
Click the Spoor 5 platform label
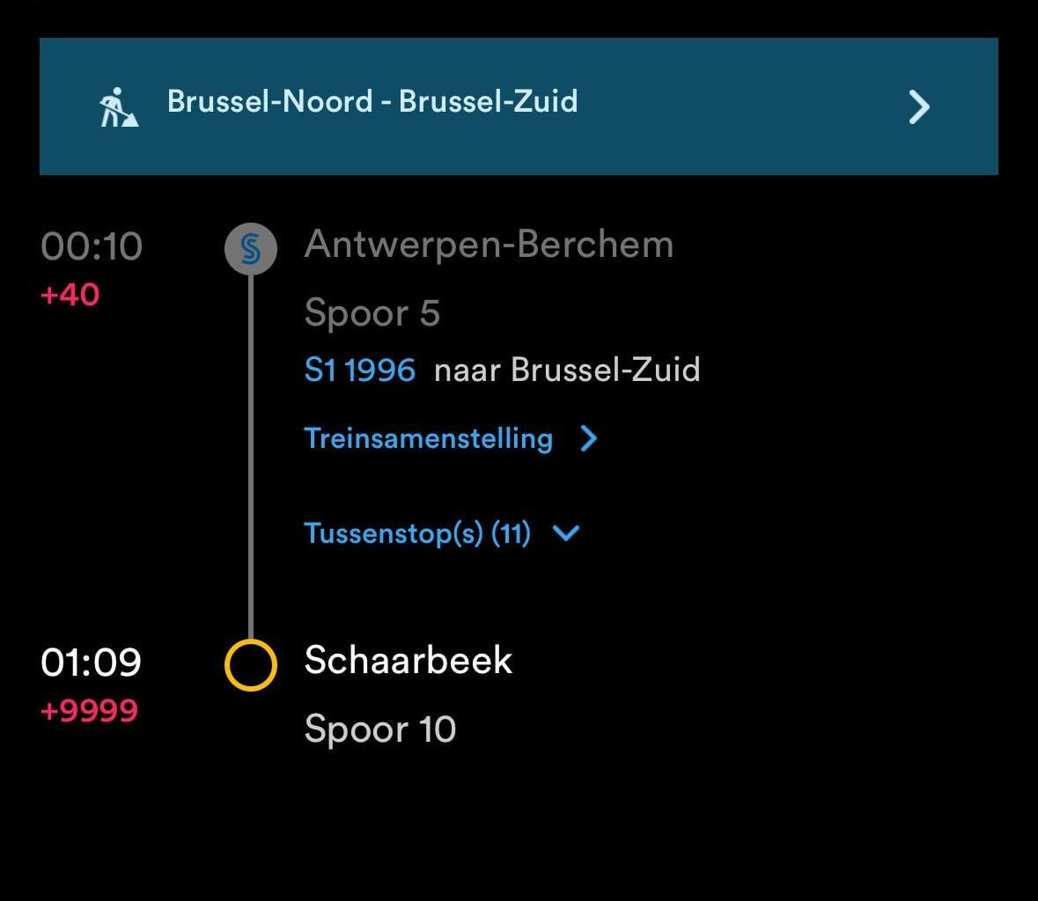click(372, 313)
